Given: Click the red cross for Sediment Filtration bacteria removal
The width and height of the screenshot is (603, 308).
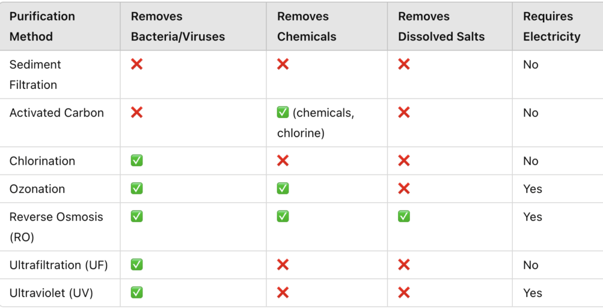Looking at the screenshot, I should click(x=137, y=64).
